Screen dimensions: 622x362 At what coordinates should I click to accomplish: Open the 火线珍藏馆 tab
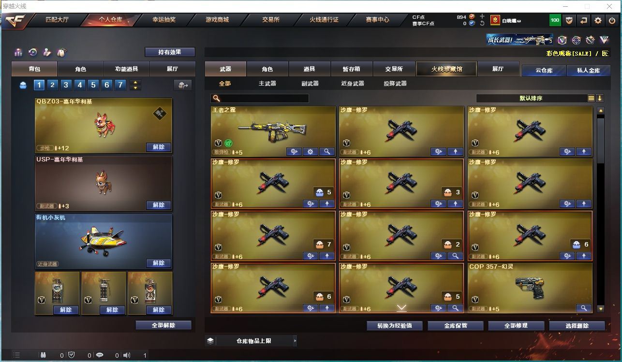pos(446,69)
